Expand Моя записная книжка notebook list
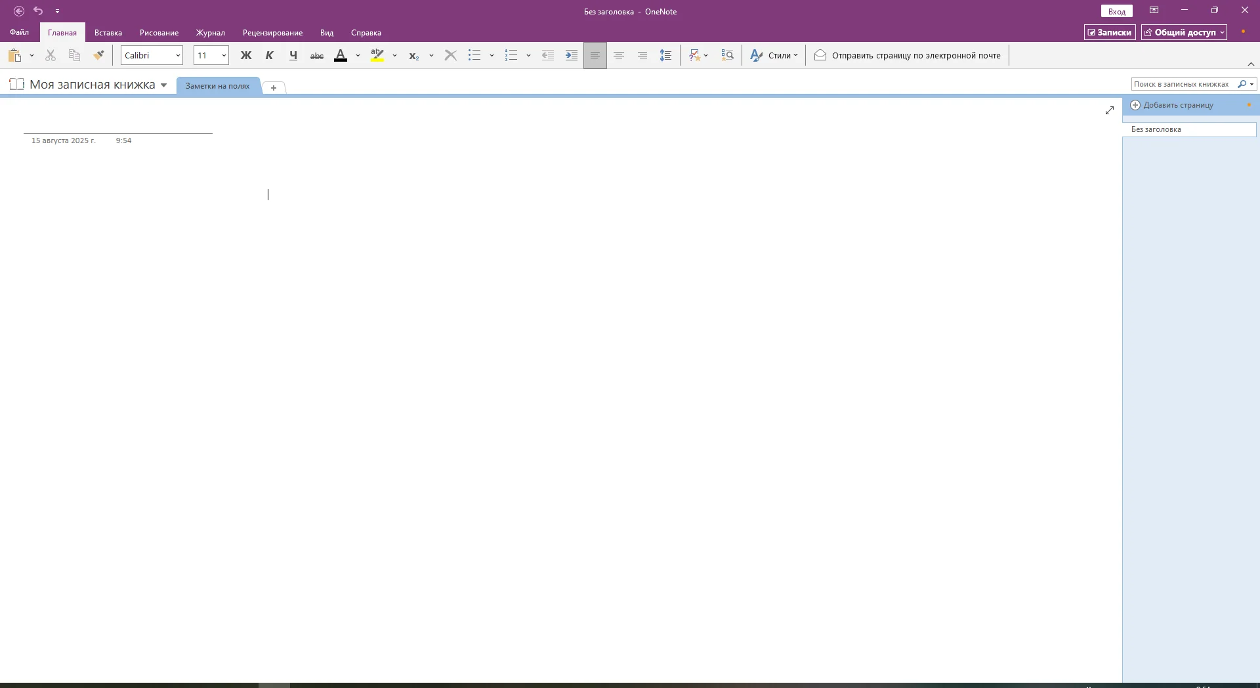 pyautogui.click(x=163, y=85)
